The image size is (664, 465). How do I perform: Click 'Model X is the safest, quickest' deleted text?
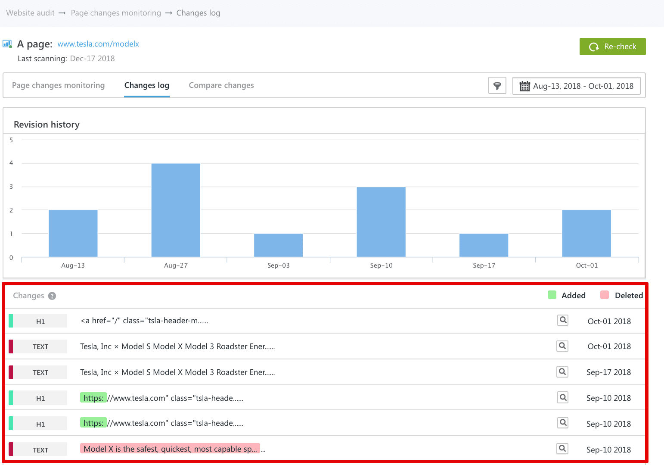coord(170,449)
